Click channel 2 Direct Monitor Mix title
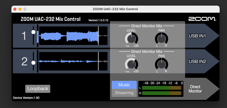227x108 pixels. [147, 51]
